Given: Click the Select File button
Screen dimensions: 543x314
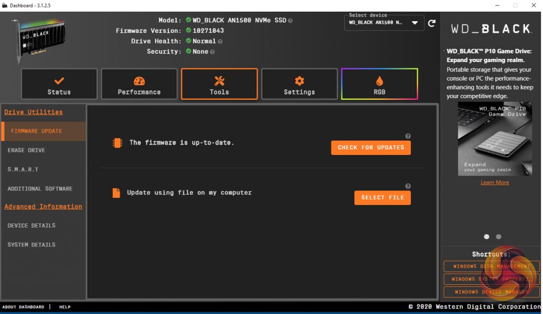Looking at the screenshot, I should tap(382, 197).
